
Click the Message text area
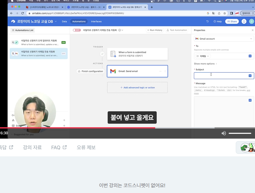(x=224, y=112)
